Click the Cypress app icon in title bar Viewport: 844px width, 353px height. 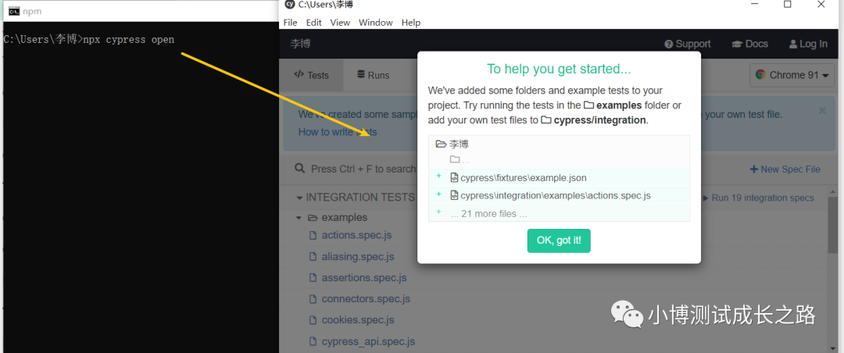coord(290,5)
